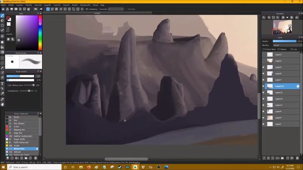
Task: Select the Move tool
Action: [x=2, y=36]
